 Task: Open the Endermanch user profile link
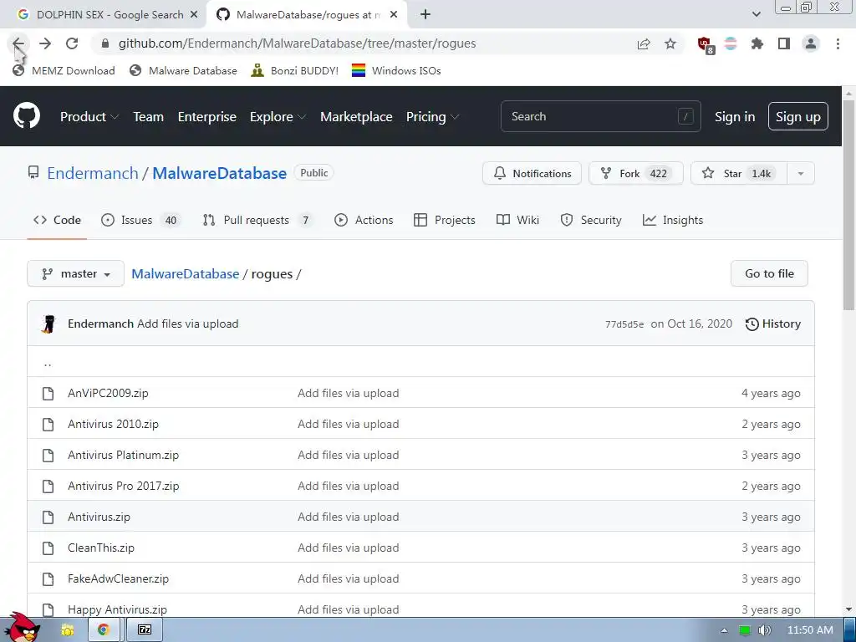pos(93,173)
